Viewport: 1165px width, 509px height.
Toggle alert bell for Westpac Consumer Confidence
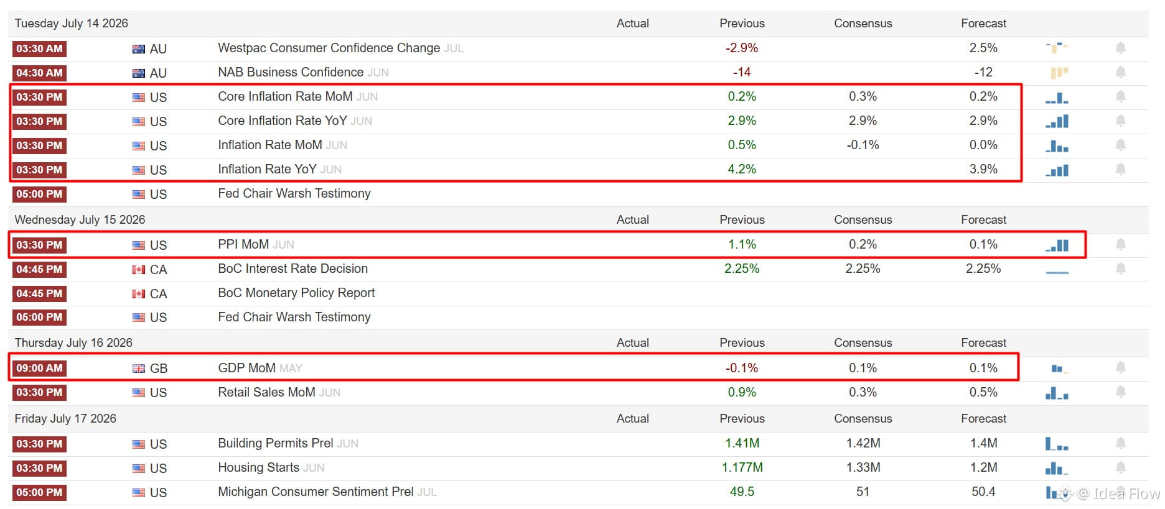pos(1120,48)
